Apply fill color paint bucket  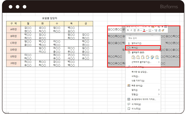[x=138, y=30]
